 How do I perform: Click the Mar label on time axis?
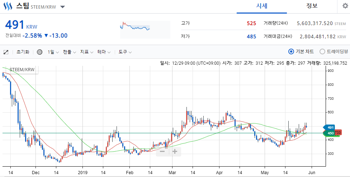172,173
